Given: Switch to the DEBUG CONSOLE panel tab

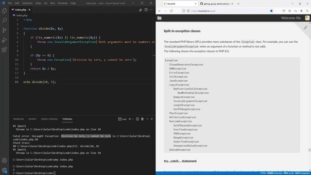Looking at the screenshot, I should pos(49,119).
